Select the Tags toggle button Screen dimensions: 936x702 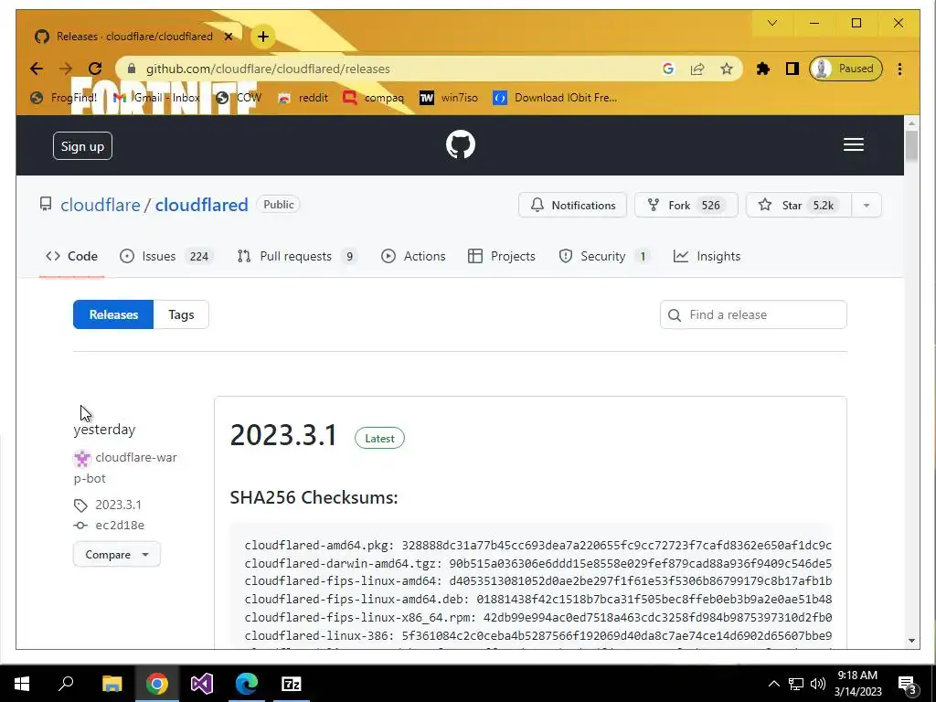181,314
